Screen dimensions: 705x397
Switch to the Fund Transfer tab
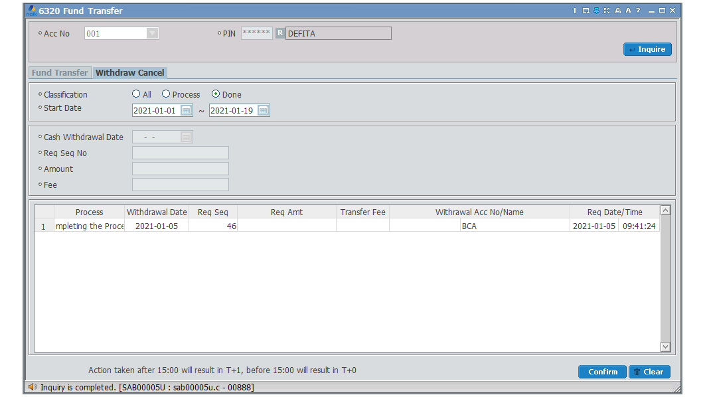(x=60, y=73)
